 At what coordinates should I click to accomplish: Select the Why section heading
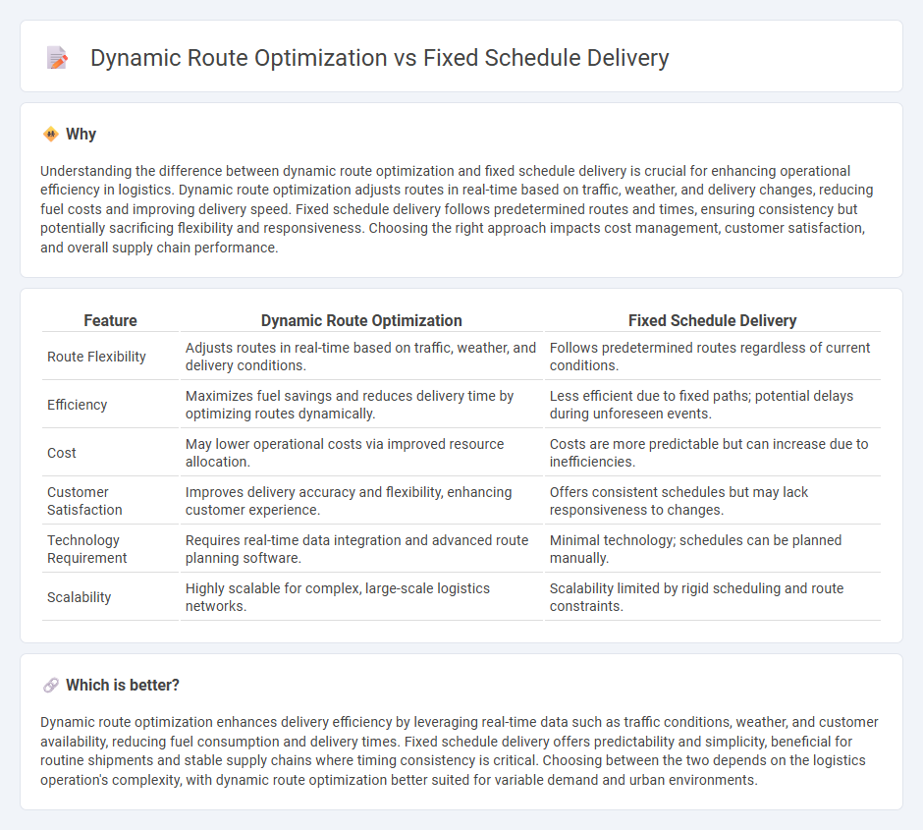click(81, 135)
